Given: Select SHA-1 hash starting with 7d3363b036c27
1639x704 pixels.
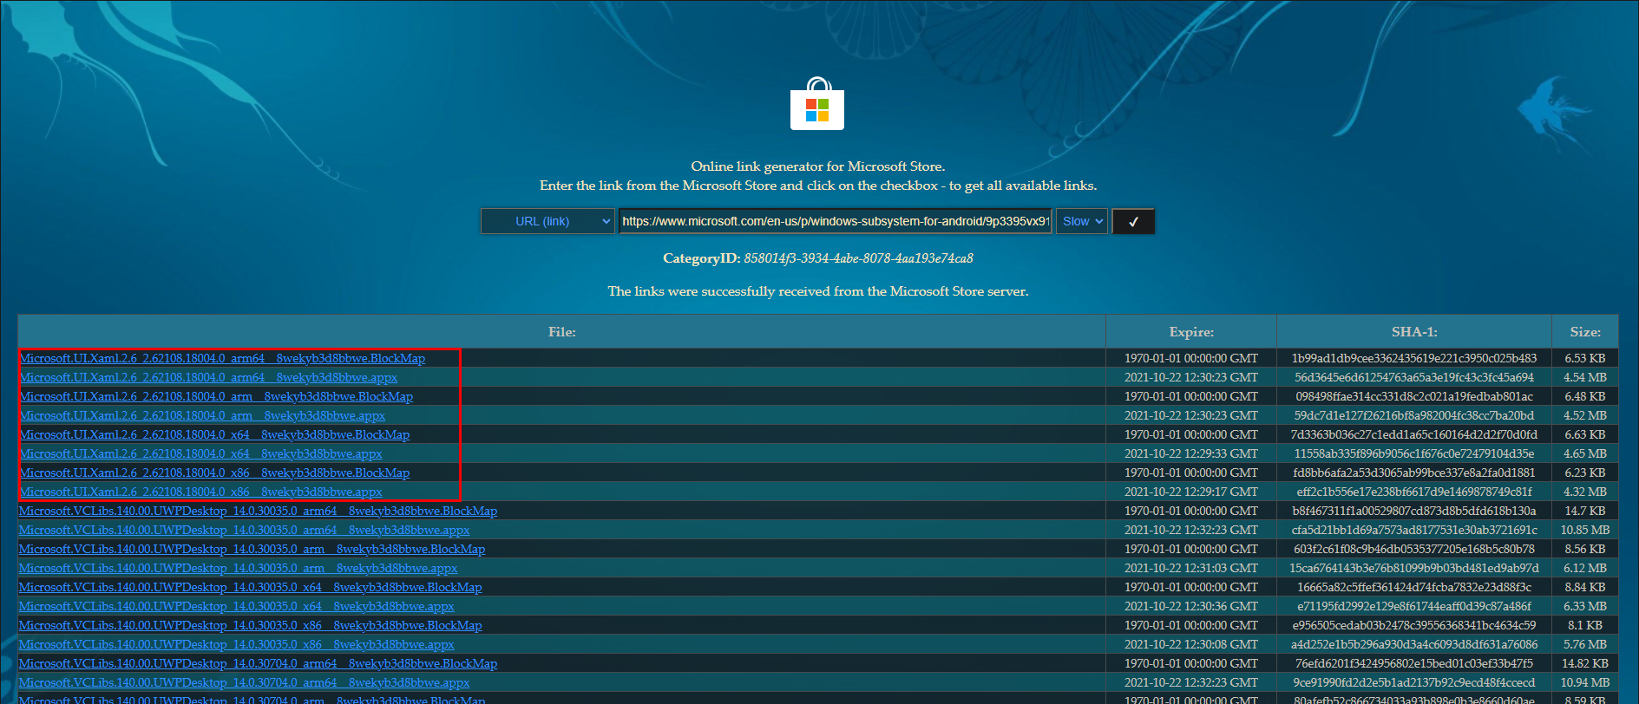Looking at the screenshot, I should pos(1414,434).
